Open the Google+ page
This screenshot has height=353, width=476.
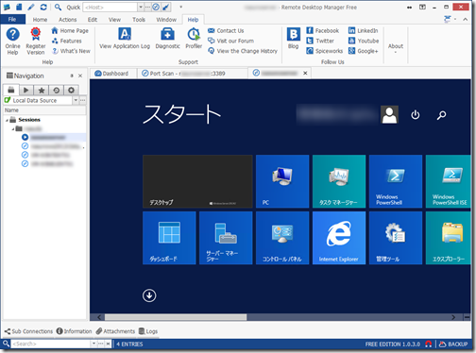click(x=363, y=51)
